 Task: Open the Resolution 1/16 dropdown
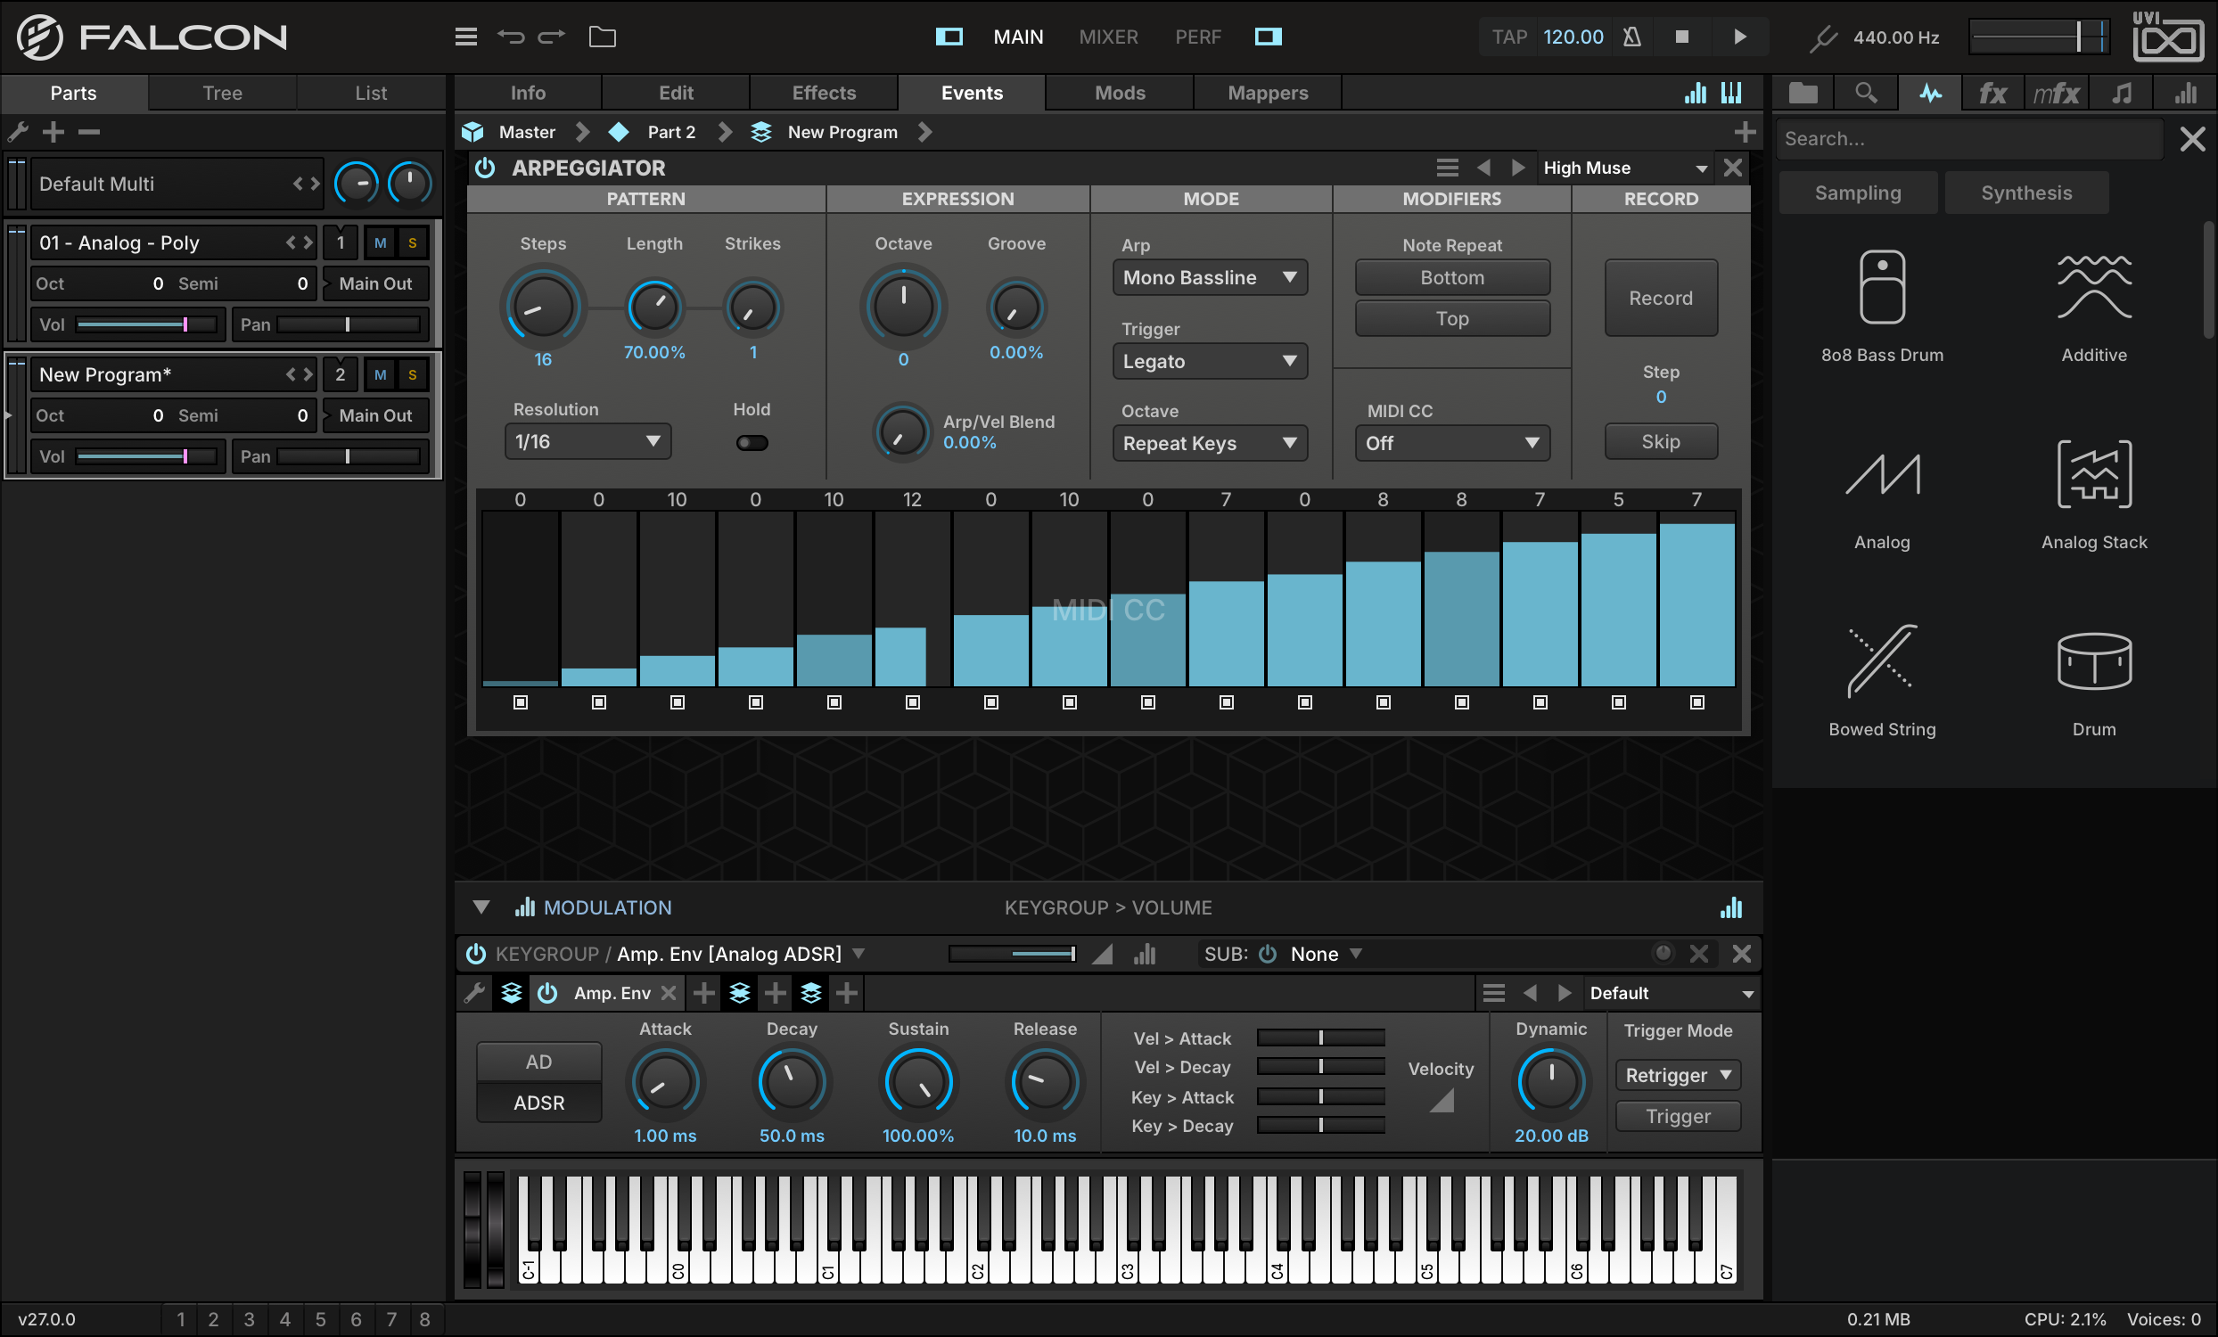tap(587, 442)
